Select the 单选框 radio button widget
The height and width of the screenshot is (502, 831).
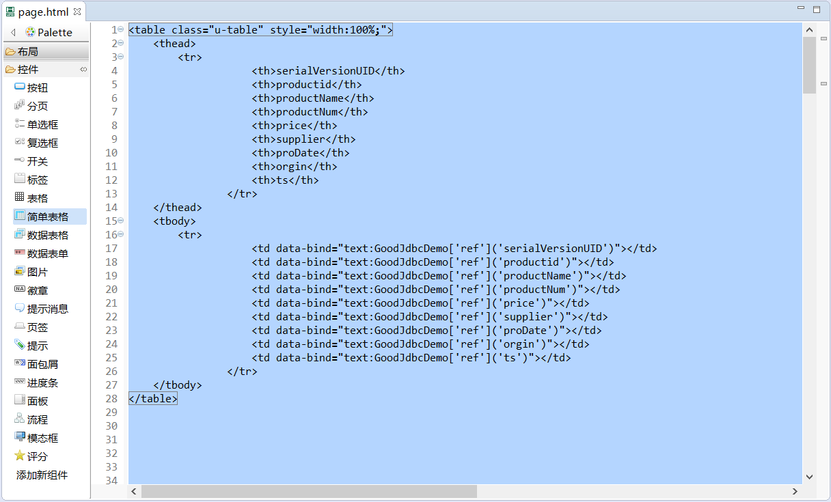tap(42, 124)
